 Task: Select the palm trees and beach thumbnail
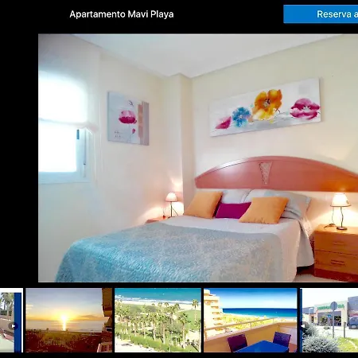[x=158, y=321]
